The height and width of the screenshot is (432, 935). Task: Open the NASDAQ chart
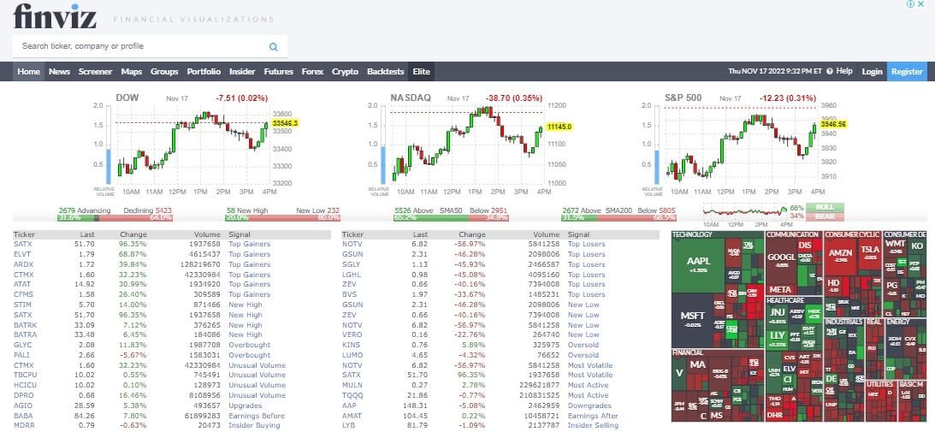470,145
